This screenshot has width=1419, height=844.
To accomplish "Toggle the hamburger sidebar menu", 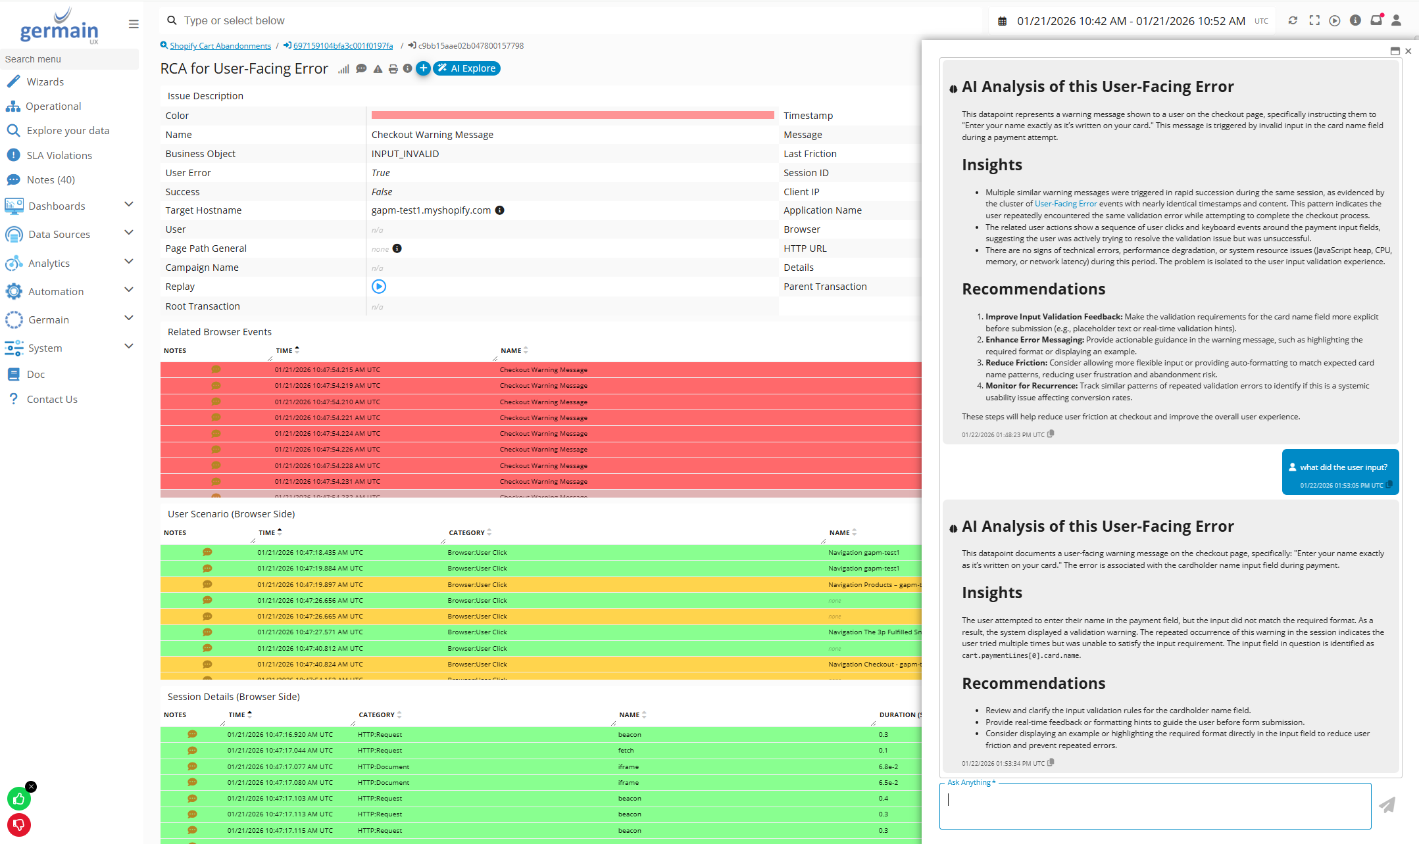I will coord(134,24).
